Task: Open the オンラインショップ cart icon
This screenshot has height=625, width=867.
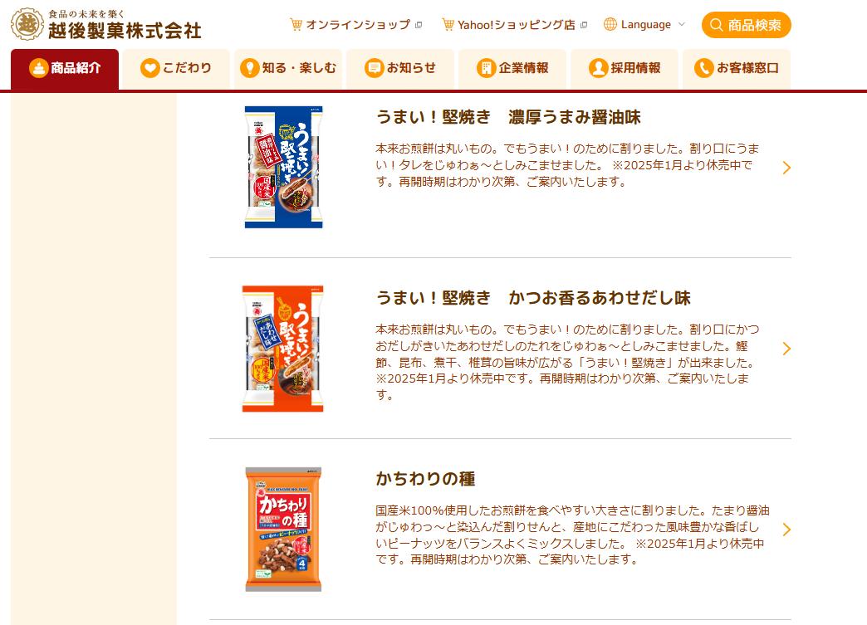Action: pos(296,25)
